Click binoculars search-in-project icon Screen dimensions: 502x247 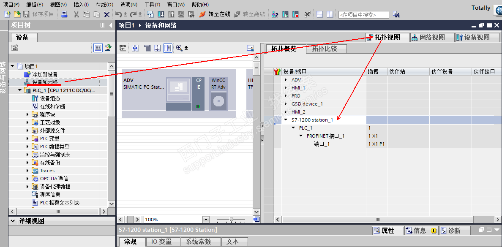[396, 14]
